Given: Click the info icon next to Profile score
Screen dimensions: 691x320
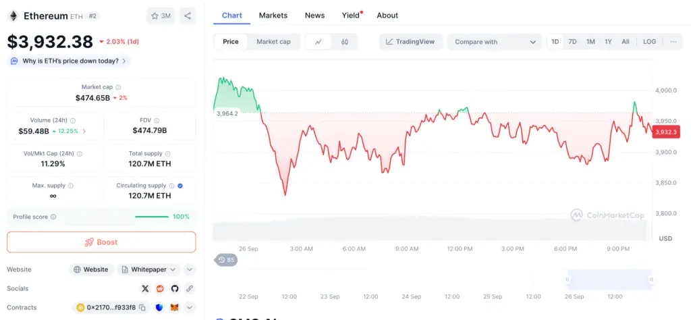Looking at the screenshot, I should pos(53,217).
